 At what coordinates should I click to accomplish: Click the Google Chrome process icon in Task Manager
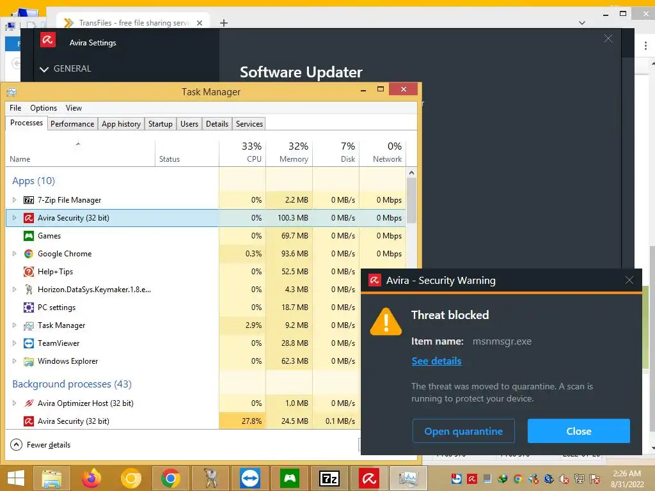(28, 254)
